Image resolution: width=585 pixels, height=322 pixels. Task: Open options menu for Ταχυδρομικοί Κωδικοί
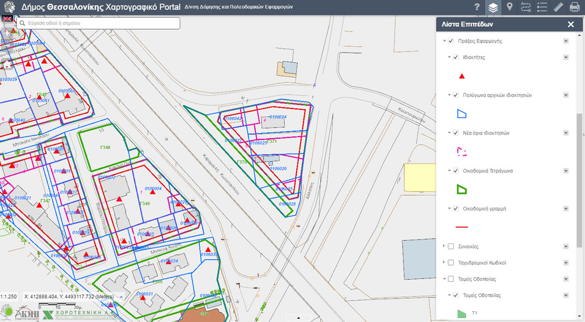(x=566, y=263)
